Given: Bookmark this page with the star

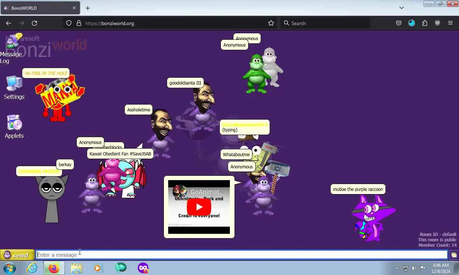Looking at the screenshot, I should click(x=271, y=23).
